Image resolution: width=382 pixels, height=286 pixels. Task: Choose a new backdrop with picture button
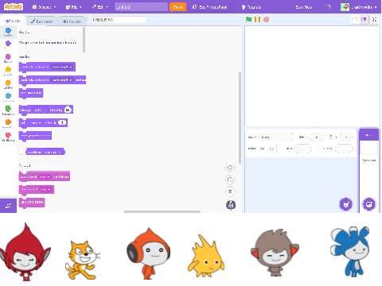(x=369, y=204)
